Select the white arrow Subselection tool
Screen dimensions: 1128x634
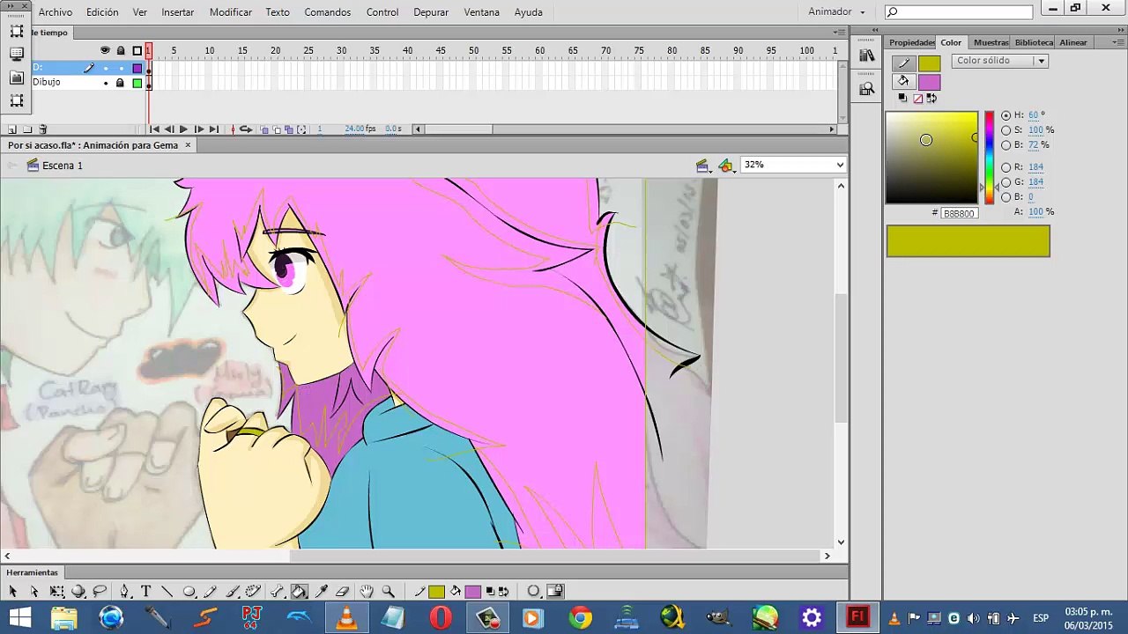34,592
